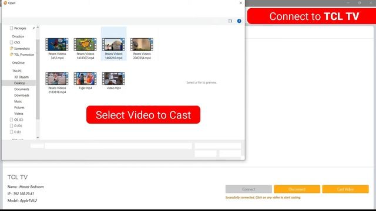Image resolution: width=376 pixels, height=211 pixels.
Task: Open the file type dropdown
Action: point(218,146)
